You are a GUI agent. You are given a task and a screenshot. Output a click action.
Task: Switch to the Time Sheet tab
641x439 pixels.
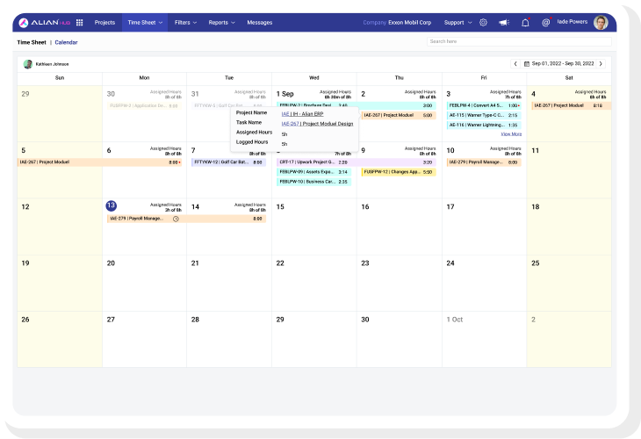click(32, 42)
